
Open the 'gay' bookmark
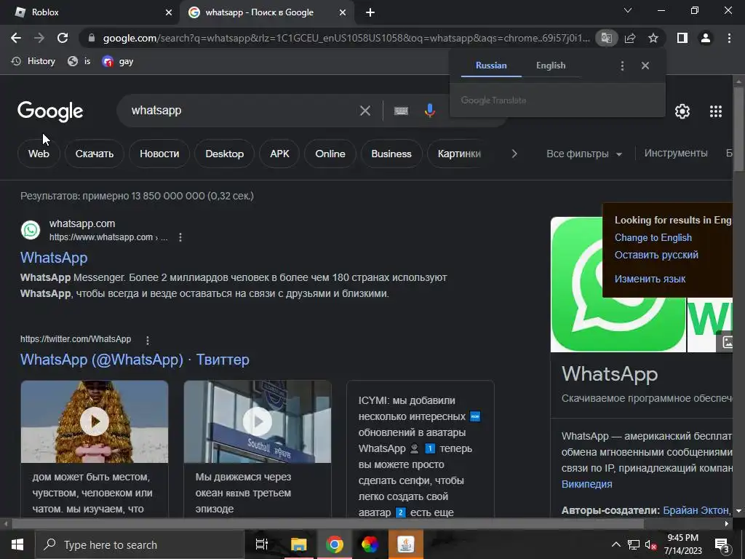[x=117, y=61]
